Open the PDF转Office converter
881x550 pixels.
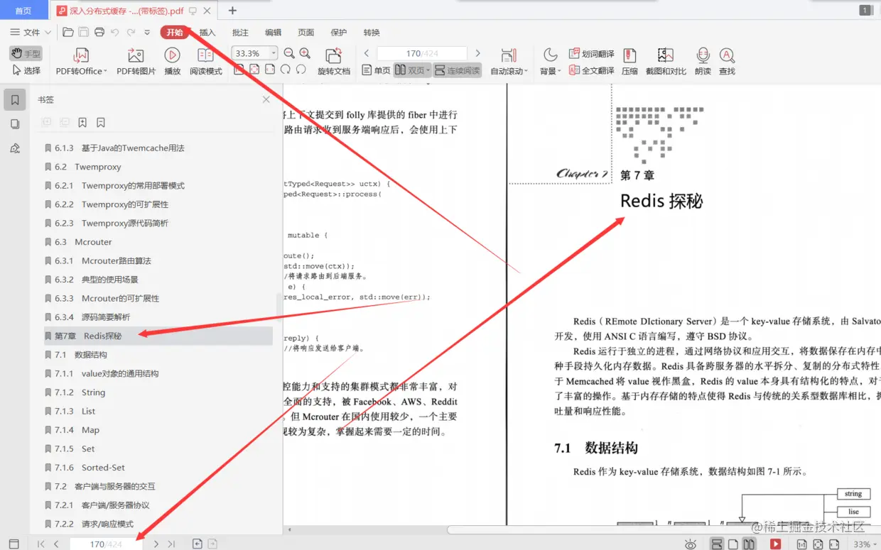coord(81,61)
